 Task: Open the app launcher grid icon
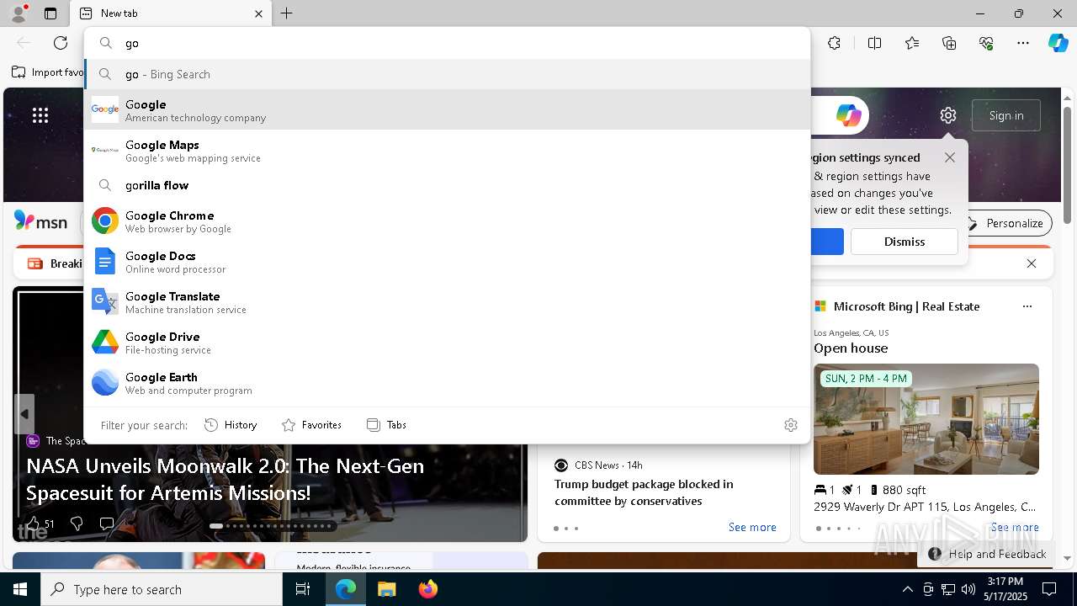pyautogui.click(x=40, y=115)
